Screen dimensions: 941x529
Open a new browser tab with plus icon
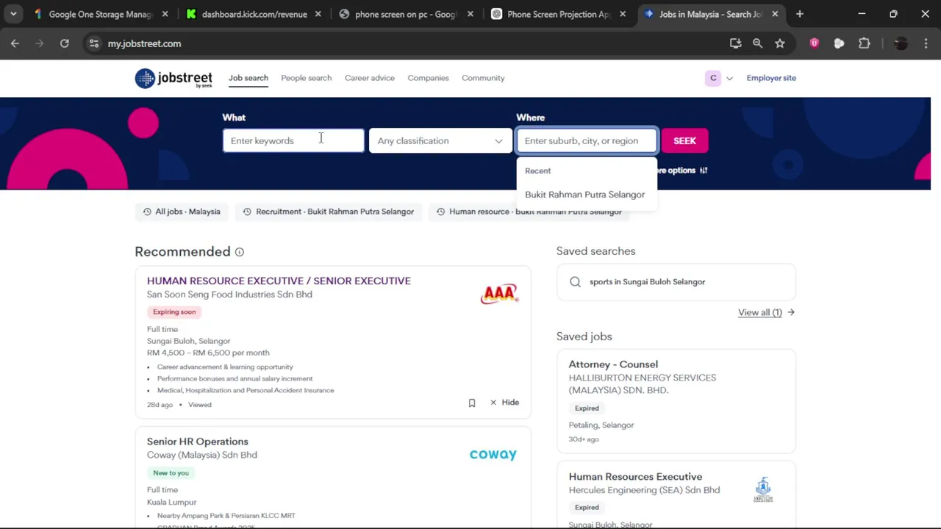(x=800, y=14)
